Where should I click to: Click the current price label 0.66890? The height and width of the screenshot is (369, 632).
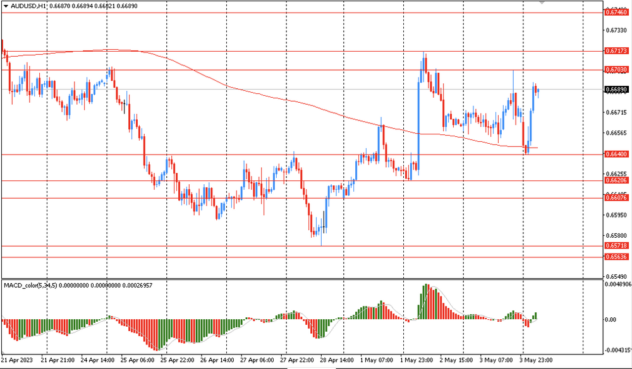tap(616, 90)
